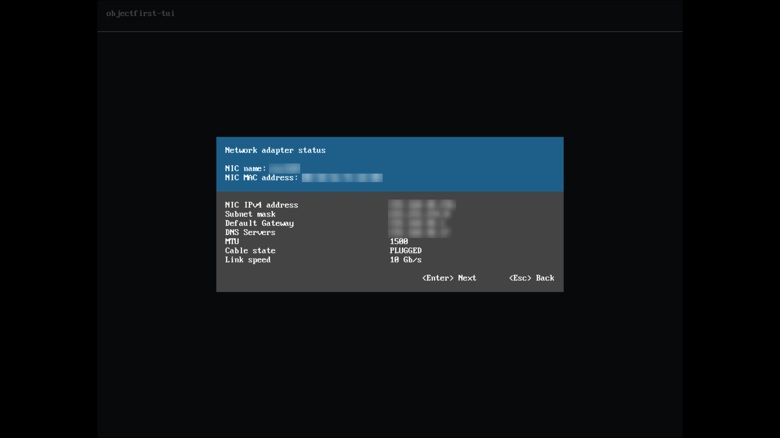Click the PLUGGED cable state value
780x438 pixels.
[x=405, y=251]
